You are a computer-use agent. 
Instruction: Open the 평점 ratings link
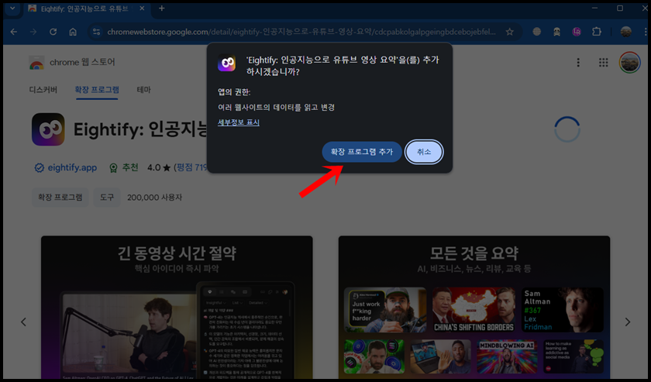190,167
